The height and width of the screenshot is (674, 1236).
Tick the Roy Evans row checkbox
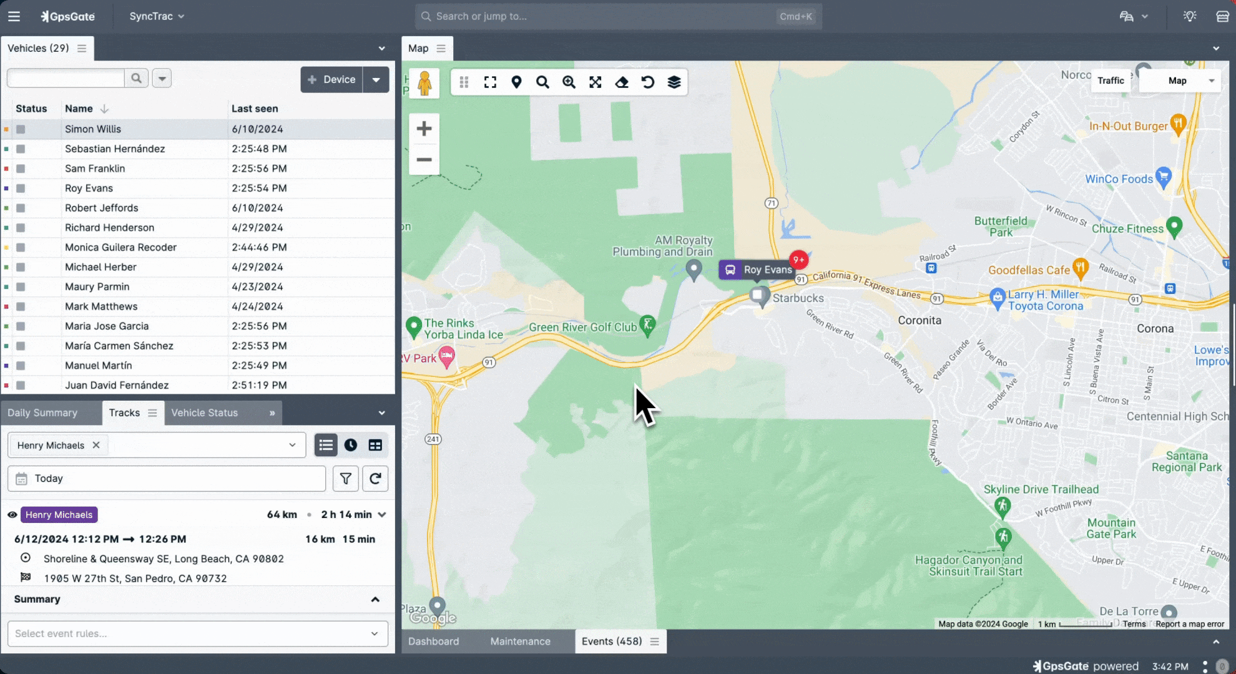tap(21, 188)
